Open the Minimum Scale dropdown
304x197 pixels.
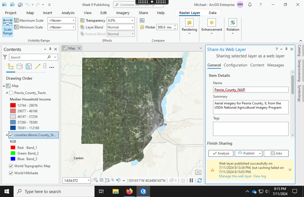[73, 27]
